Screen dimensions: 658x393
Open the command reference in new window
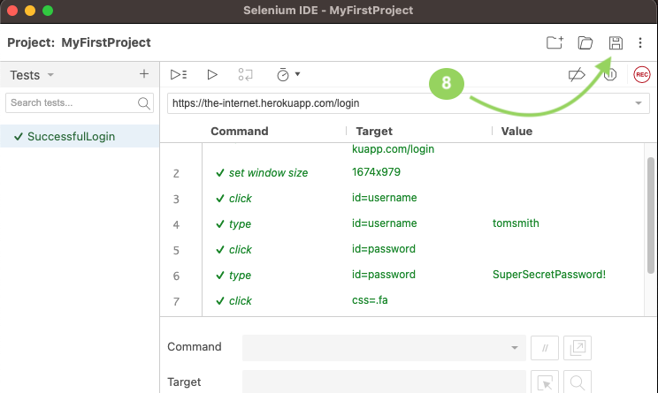[x=578, y=348]
